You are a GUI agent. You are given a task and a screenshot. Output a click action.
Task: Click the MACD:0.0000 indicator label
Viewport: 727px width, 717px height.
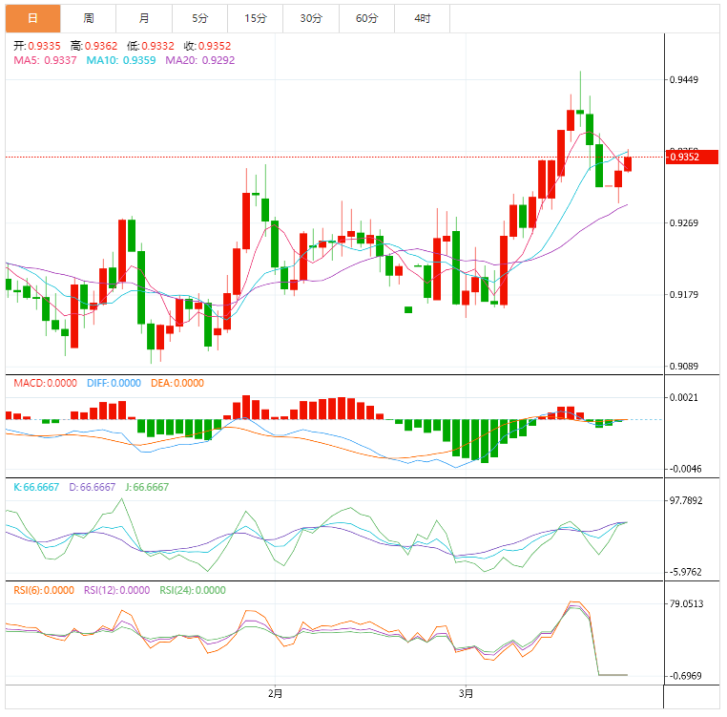[x=46, y=384]
